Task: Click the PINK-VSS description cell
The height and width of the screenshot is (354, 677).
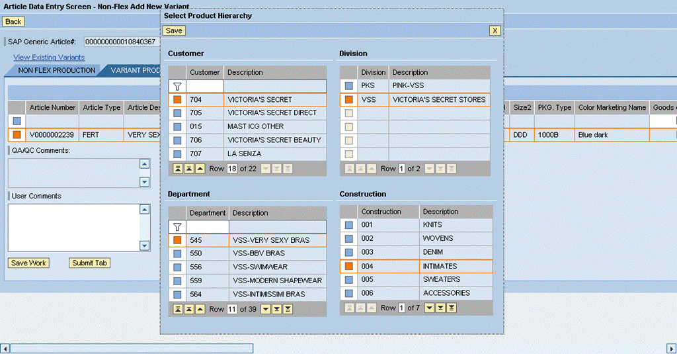Action: (439, 85)
